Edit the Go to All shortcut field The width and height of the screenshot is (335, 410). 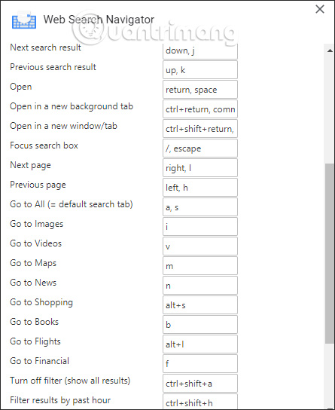tap(200, 207)
